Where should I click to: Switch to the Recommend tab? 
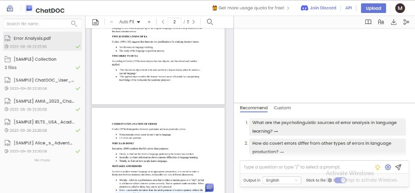(254, 108)
